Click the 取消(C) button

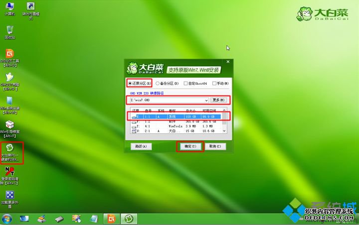point(215,146)
